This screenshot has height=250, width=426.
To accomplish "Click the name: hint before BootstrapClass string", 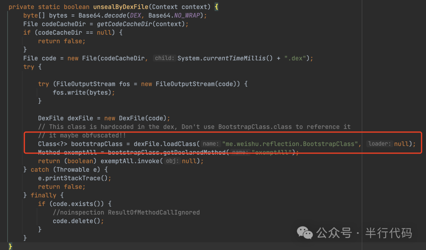I will [210, 144].
